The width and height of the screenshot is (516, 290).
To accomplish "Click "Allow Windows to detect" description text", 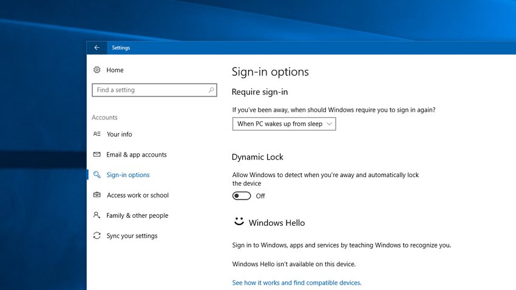I will pyautogui.click(x=325, y=179).
